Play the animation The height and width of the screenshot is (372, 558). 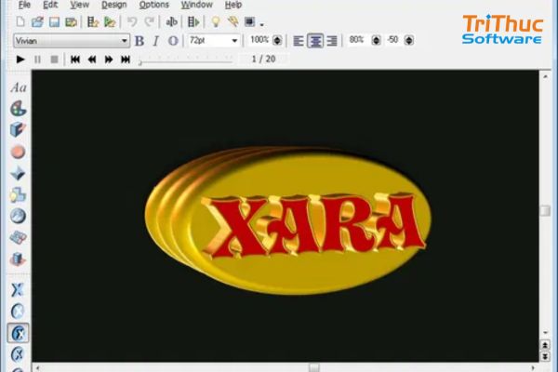pyautogui.click(x=20, y=60)
